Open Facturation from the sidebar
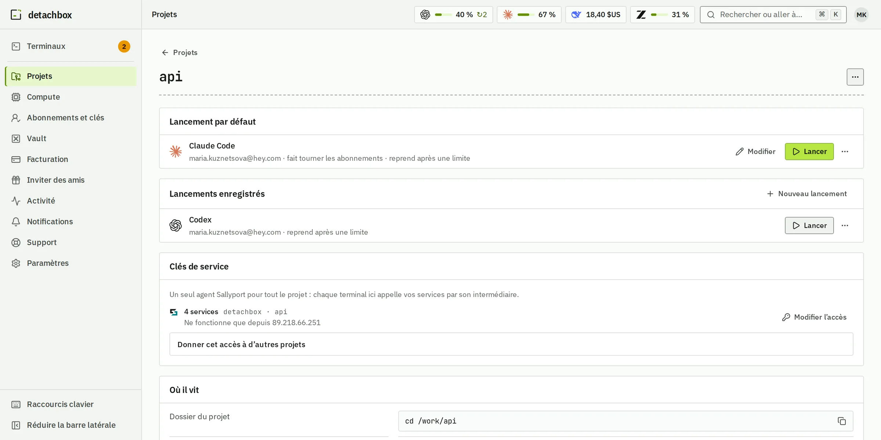The height and width of the screenshot is (440, 881). [x=70, y=159]
